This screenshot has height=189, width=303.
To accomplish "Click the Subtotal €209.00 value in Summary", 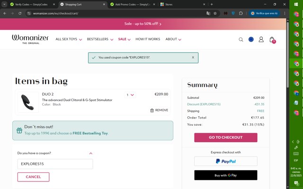I will [259, 98].
